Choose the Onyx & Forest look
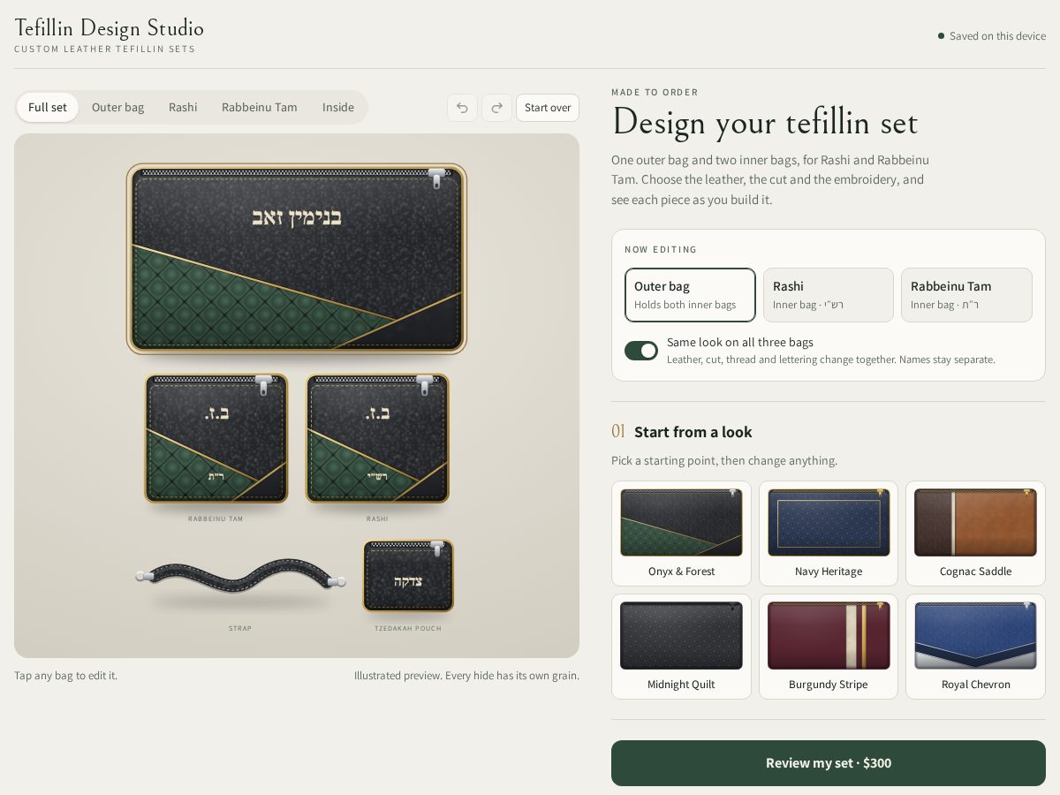Viewport: 1060px width, 795px height. [681, 534]
